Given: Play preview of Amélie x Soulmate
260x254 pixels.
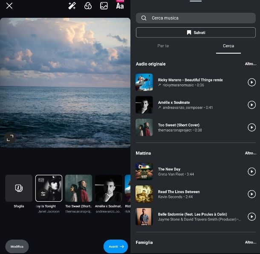Looking at the screenshot, I should 252,105.
